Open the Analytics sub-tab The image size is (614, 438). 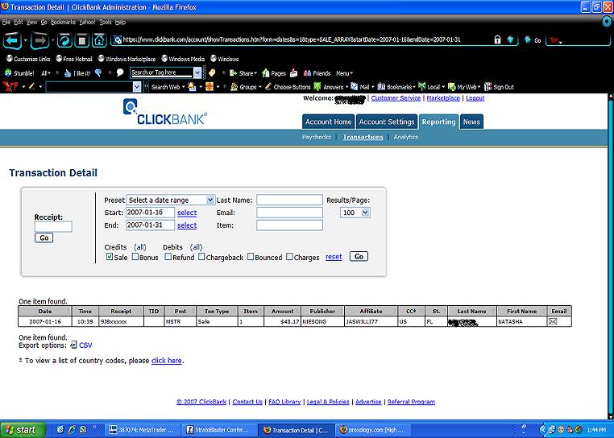(406, 137)
